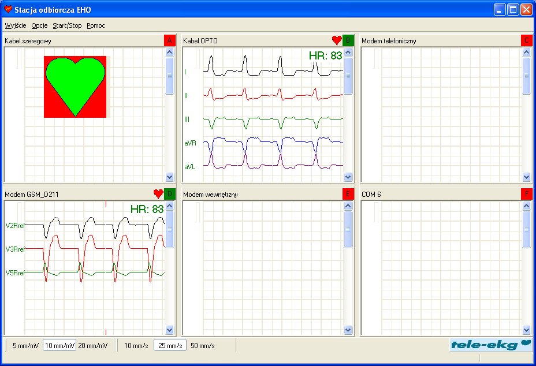
Task: Click scroll down arrow in COM 6 panel
Action: coord(526,330)
